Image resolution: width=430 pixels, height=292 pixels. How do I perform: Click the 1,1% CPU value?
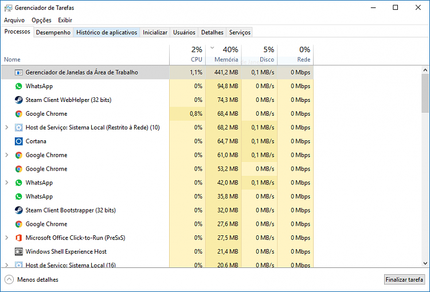pos(196,72)
